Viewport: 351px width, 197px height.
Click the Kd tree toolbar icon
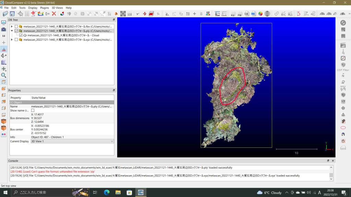coord(233,14)
